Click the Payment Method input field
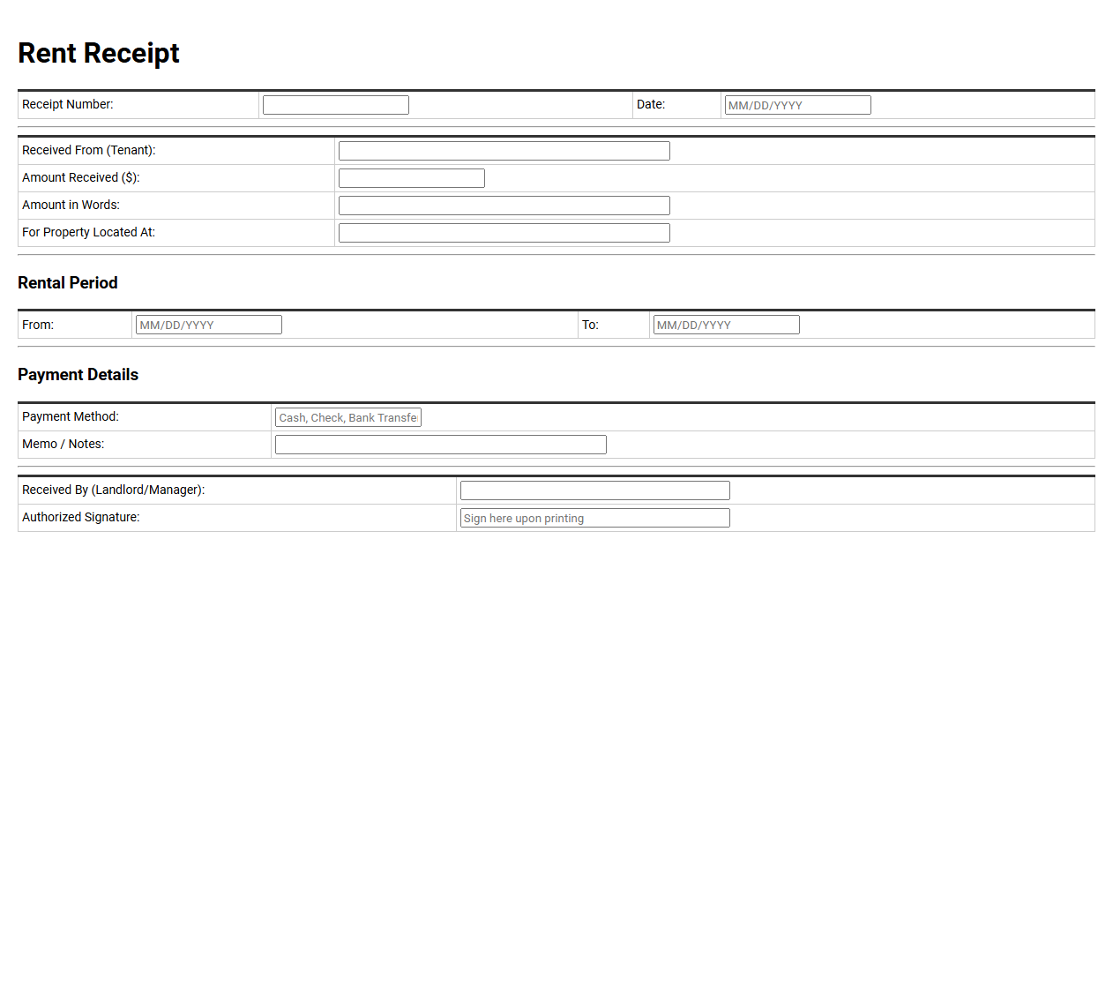 pyautogui.click(x=347, y=417)
